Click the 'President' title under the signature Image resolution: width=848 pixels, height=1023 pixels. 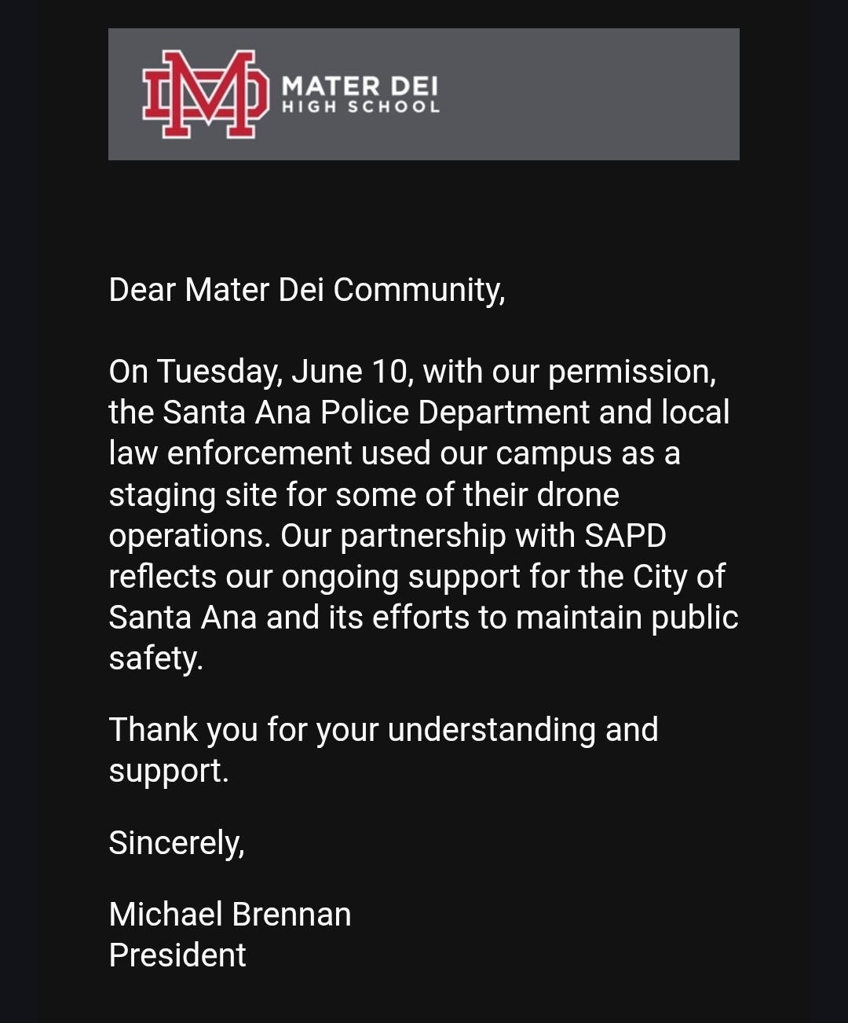click(177, 955)
